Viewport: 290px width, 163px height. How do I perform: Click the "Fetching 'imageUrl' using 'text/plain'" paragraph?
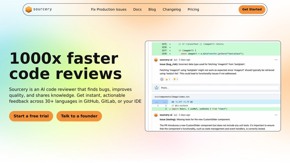pos(217,72)
